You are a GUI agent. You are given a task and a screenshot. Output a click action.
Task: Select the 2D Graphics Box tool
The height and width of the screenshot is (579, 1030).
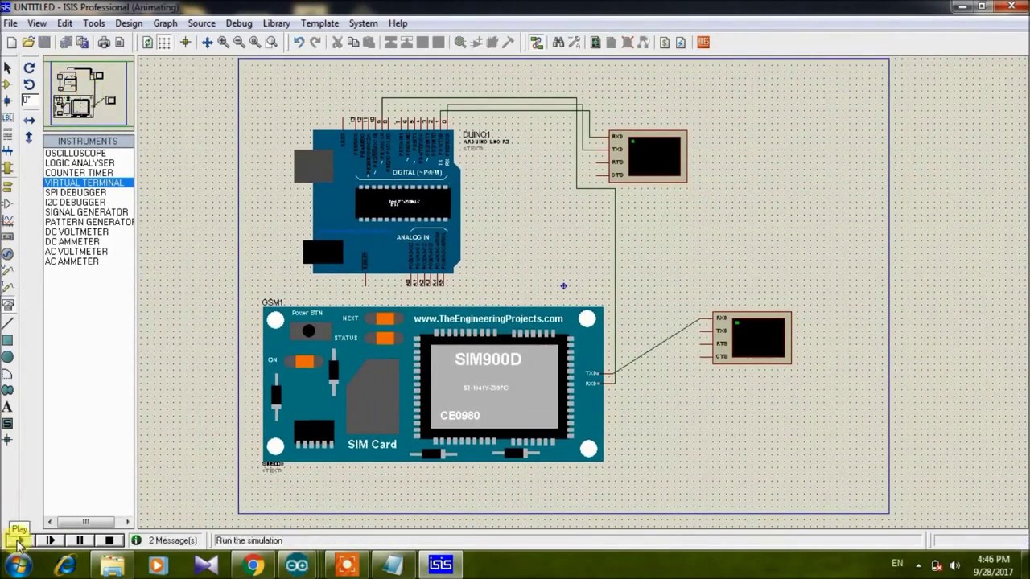tap(8, 340)
